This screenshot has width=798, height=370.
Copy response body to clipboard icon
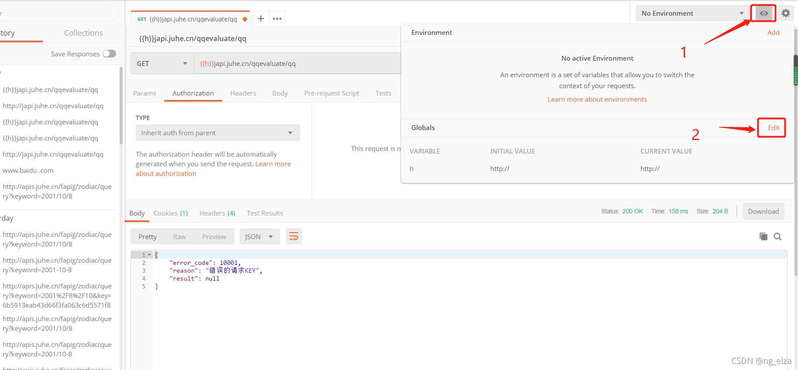point(763,236)
